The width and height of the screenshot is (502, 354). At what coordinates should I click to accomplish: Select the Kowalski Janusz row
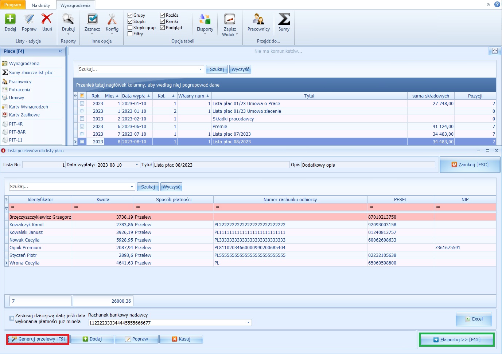[250, 232]
